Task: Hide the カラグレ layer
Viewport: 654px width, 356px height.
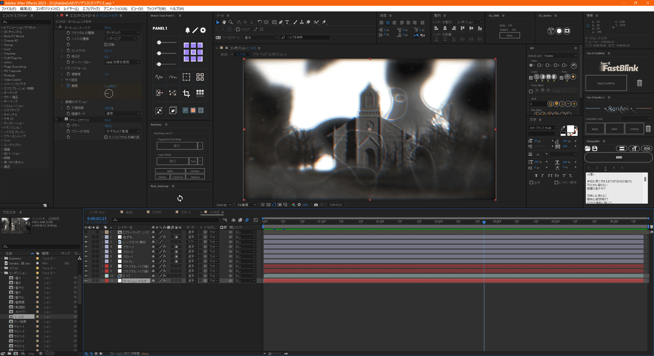Action: [x=86, y=261]
